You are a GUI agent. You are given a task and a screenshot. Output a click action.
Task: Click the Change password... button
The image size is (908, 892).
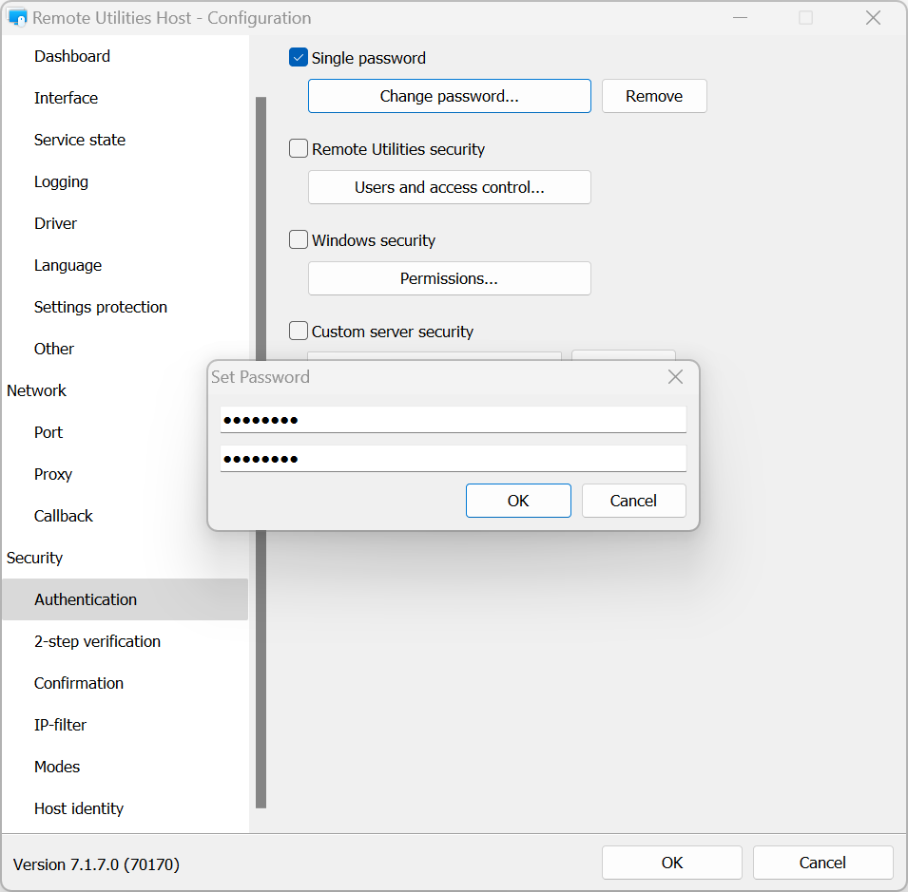449,96
